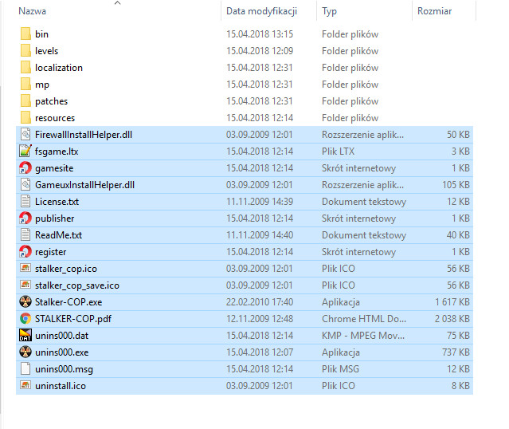Click the Plik LTX type cell
Image resolution: width=509 pixels, height=429 pixels.
tap(339, 152)
